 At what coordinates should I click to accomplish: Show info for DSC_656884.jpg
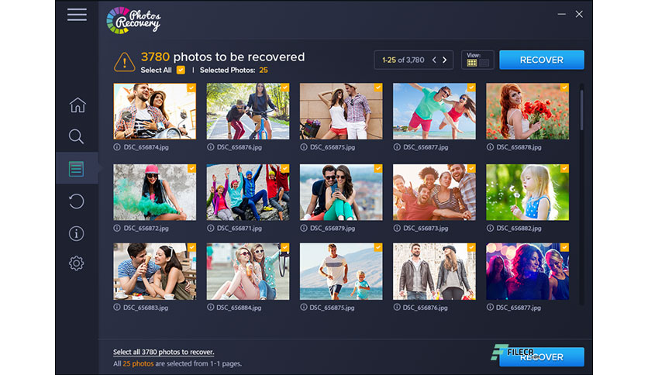(x=210, y=308)
